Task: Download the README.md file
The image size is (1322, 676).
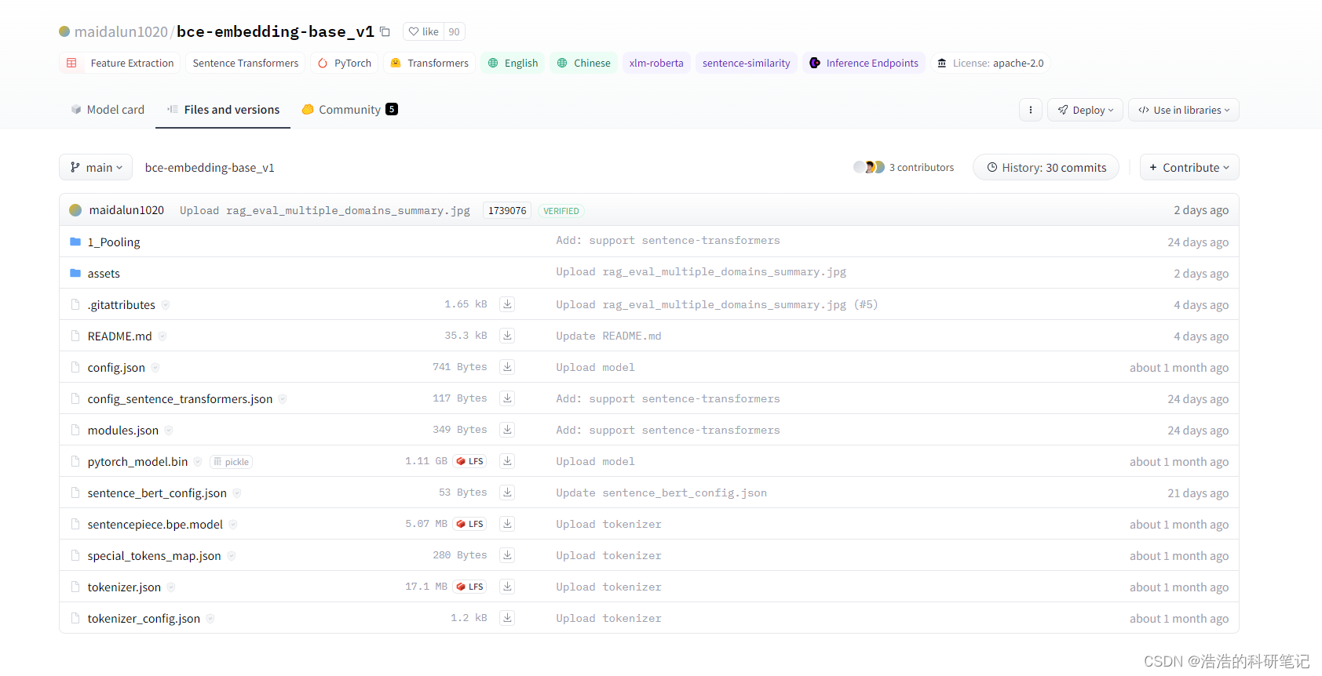Action: pos(508,336)
